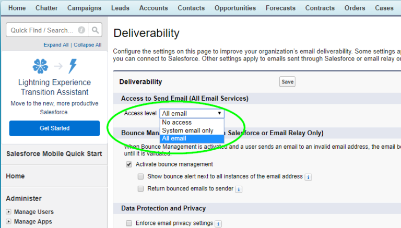The image size is (401, 228).
Task: Click the Quick Find search magnifier icon
Action: [95, 30]
